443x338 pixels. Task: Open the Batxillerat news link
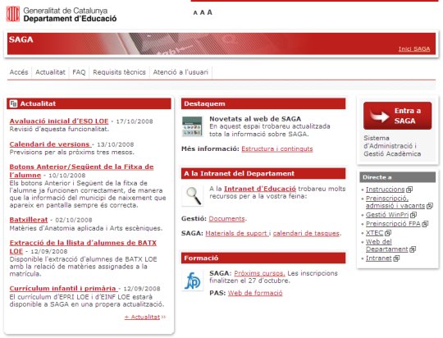coord(29,220)
